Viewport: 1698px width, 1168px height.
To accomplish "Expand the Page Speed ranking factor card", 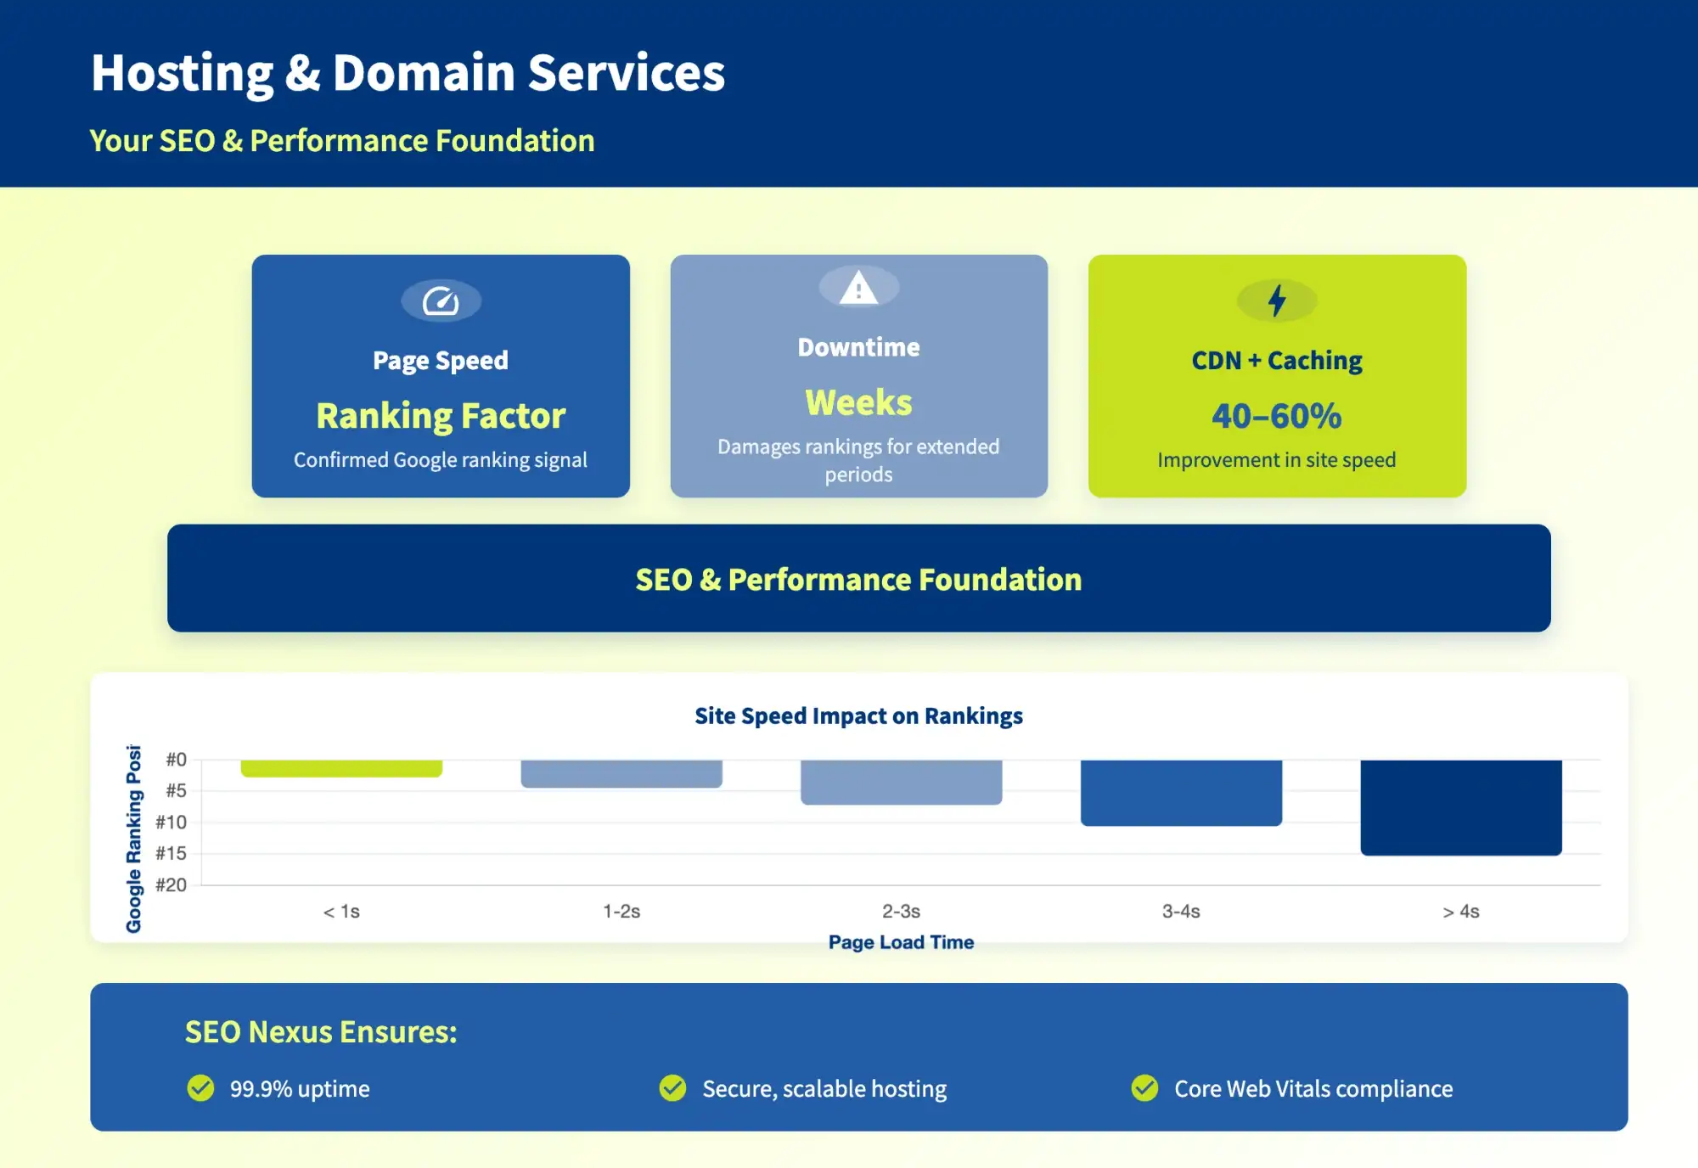I will 441,376.
